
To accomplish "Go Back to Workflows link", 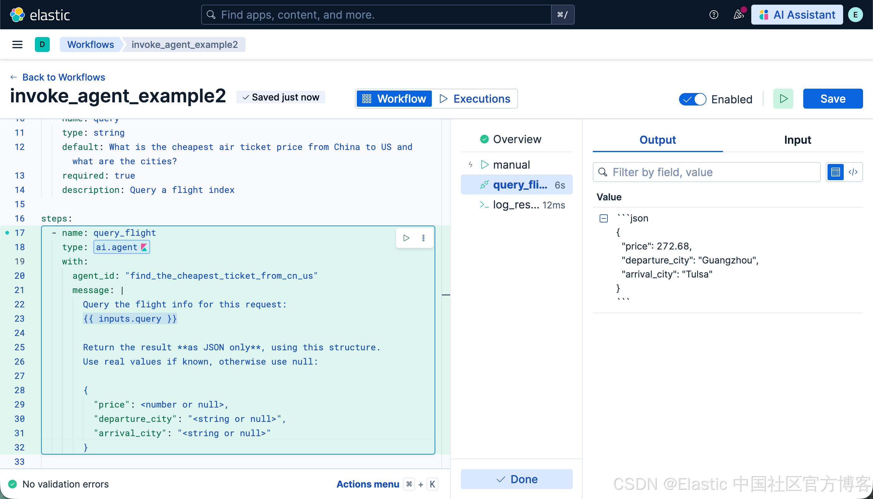I will [64, 77].
